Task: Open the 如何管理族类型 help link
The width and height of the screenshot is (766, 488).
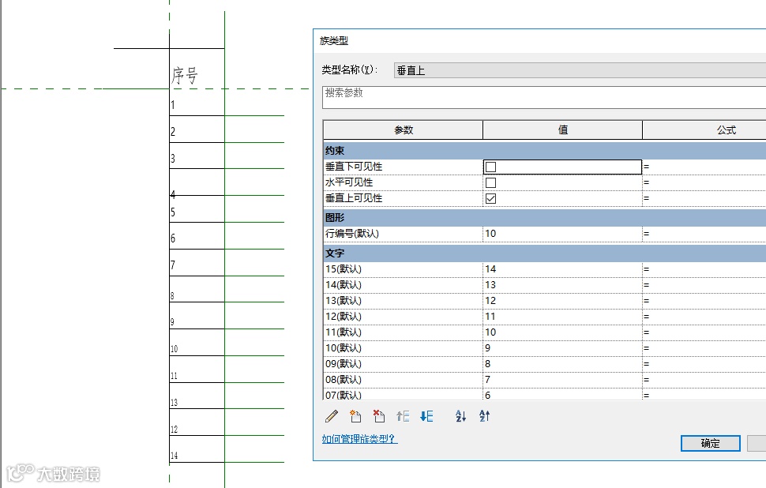Action: click(x=359, y=439)
